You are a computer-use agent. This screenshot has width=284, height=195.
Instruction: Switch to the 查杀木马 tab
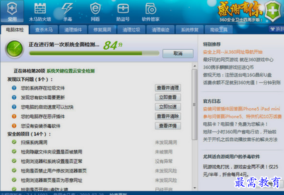[x=44, y=30]
